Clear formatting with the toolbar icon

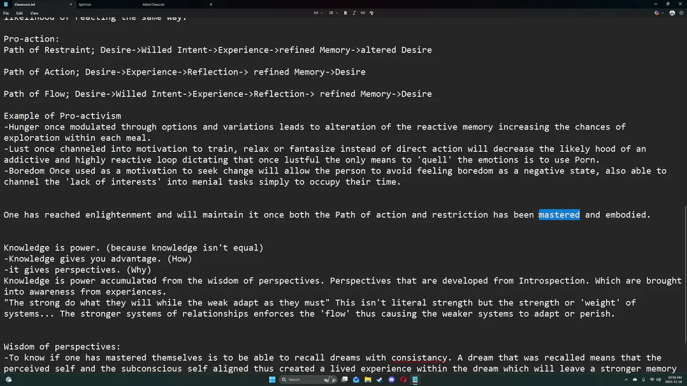pyautogui.click(x=371, y=13)
